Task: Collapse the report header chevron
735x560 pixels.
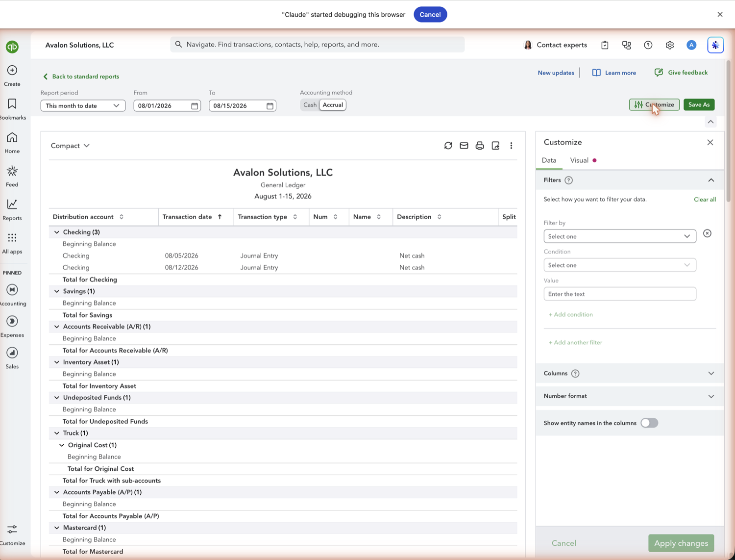Action: point(710,122)
